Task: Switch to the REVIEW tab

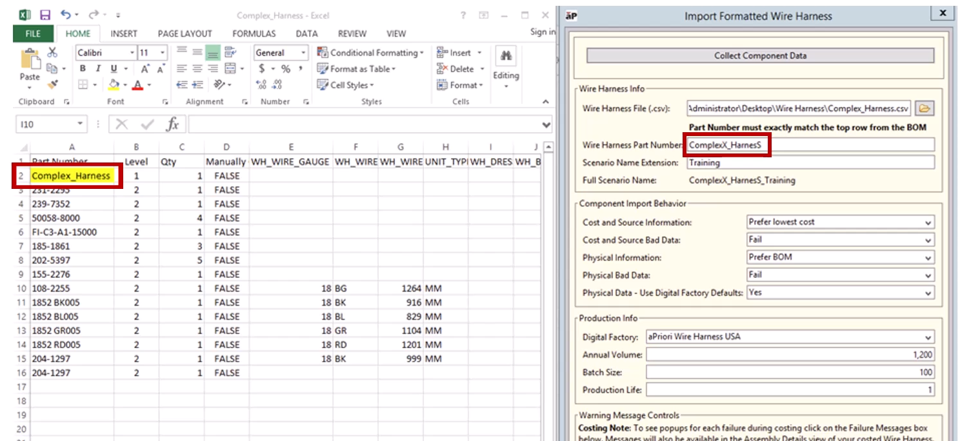Action: coord(352,34)
